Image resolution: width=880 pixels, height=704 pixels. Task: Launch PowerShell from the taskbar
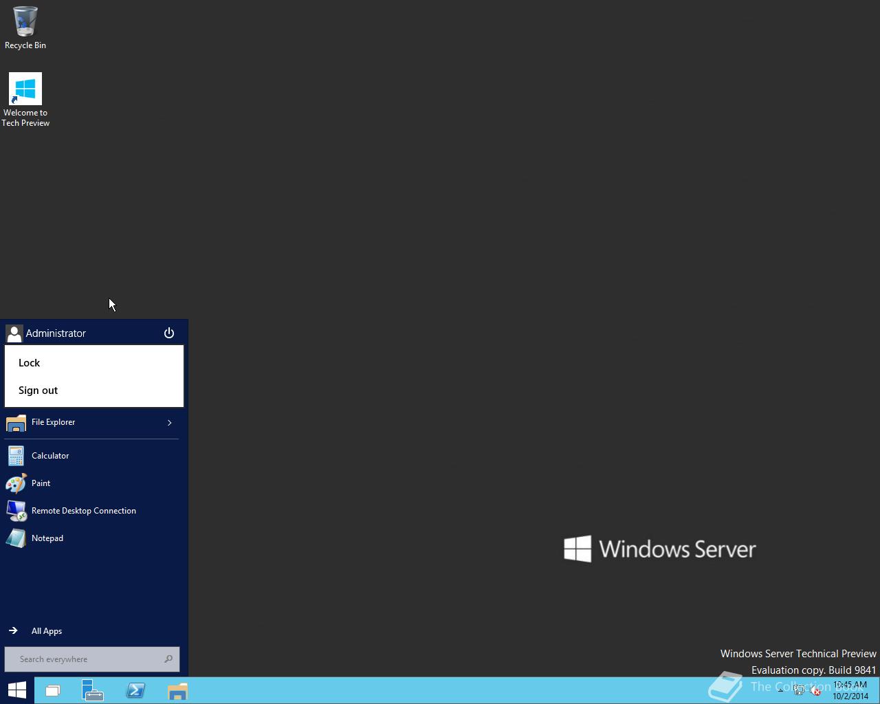(135, 690)
